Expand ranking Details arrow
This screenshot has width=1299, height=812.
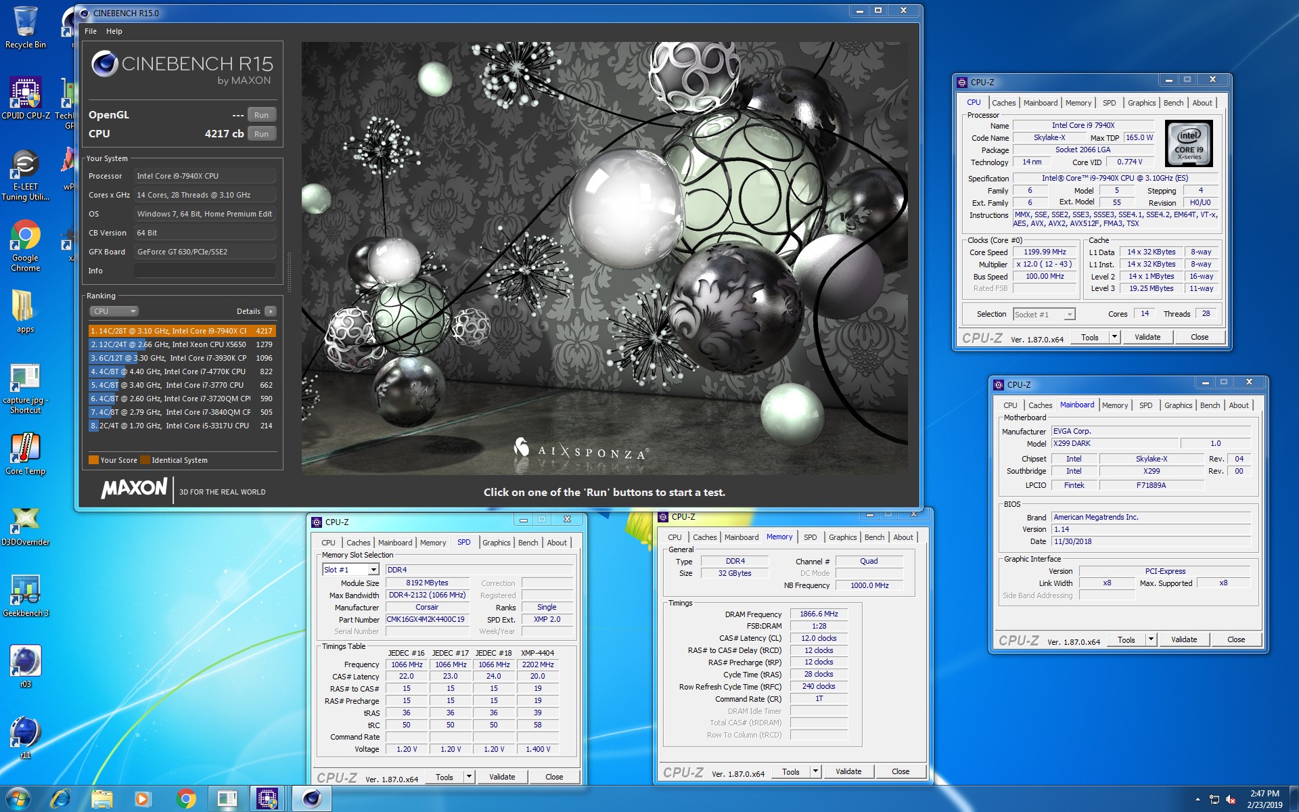point(270,311)
